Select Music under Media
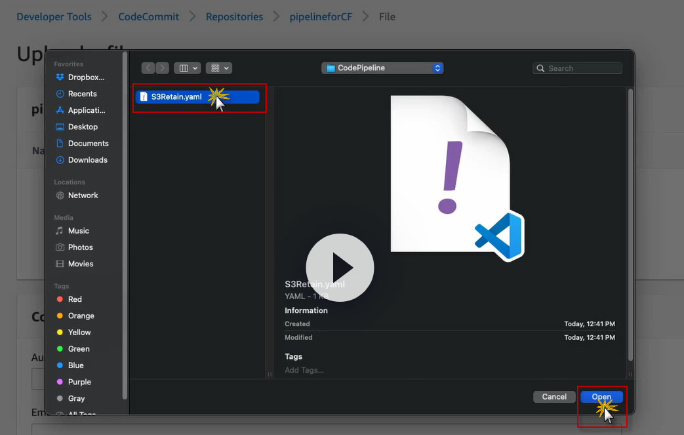 point(73,231)
